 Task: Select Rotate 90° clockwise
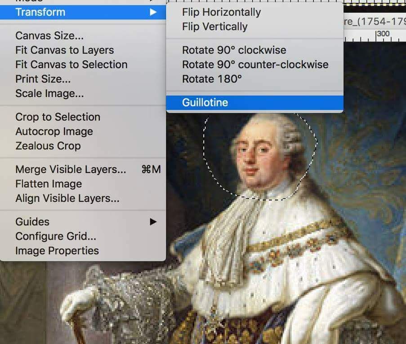pyautogui.click(x=255, y=50)
